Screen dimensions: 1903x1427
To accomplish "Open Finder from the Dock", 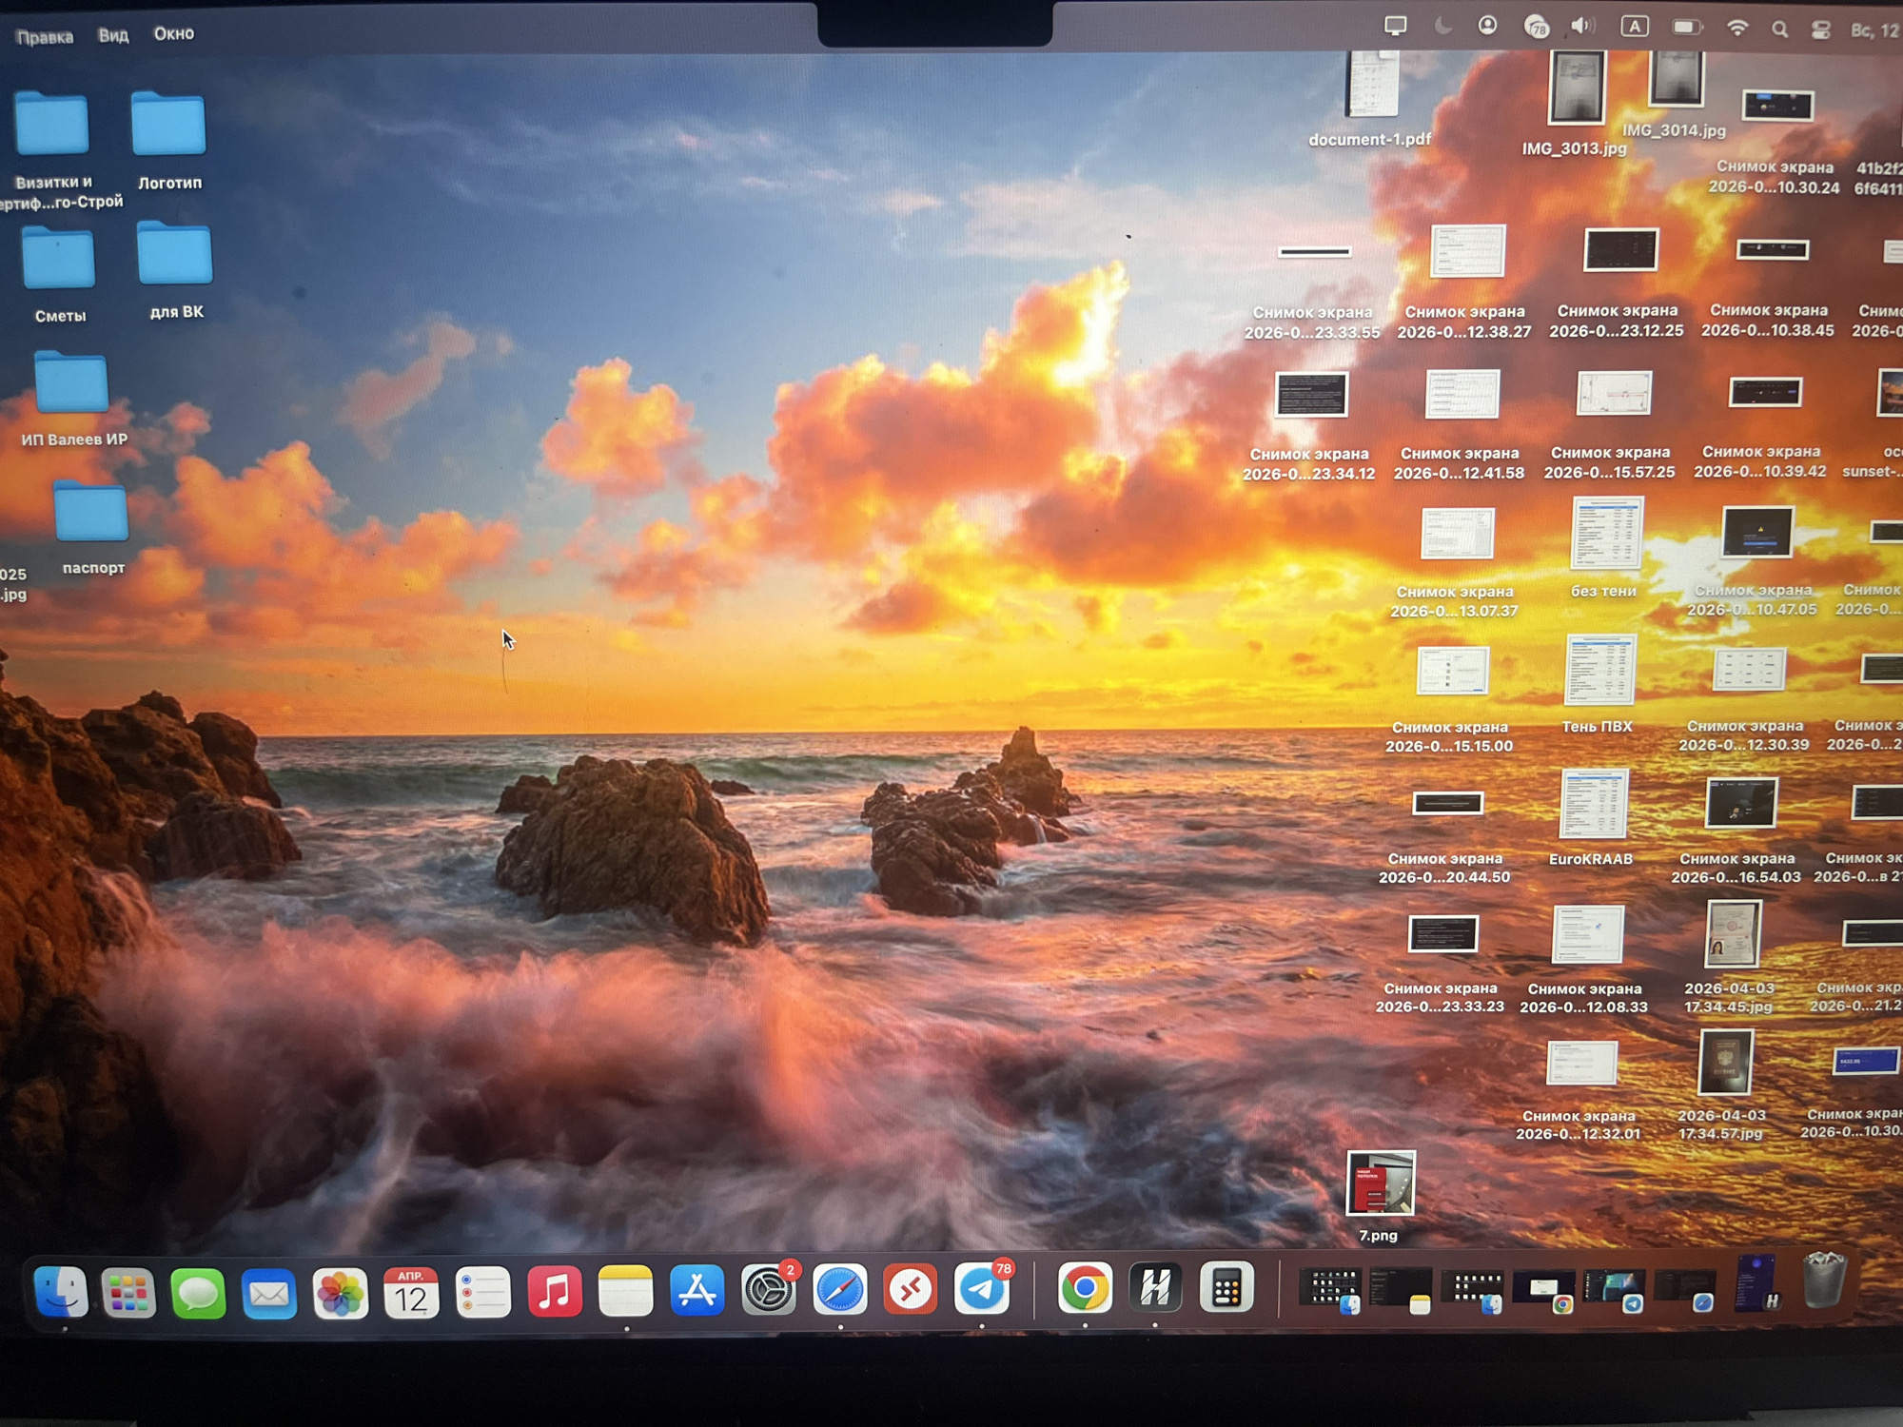I will click(x=61, y=1292).
